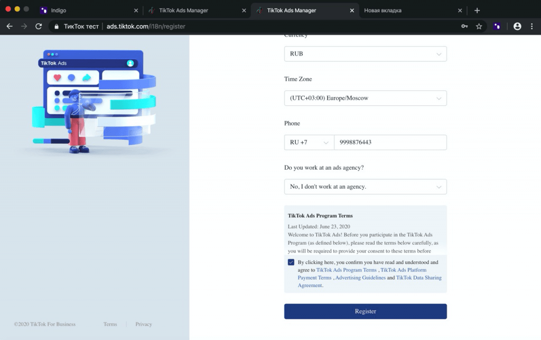Uncheck the terms agreement checkbox
Viewport: 541px width, 340px height.
click(x=291, y=262)
